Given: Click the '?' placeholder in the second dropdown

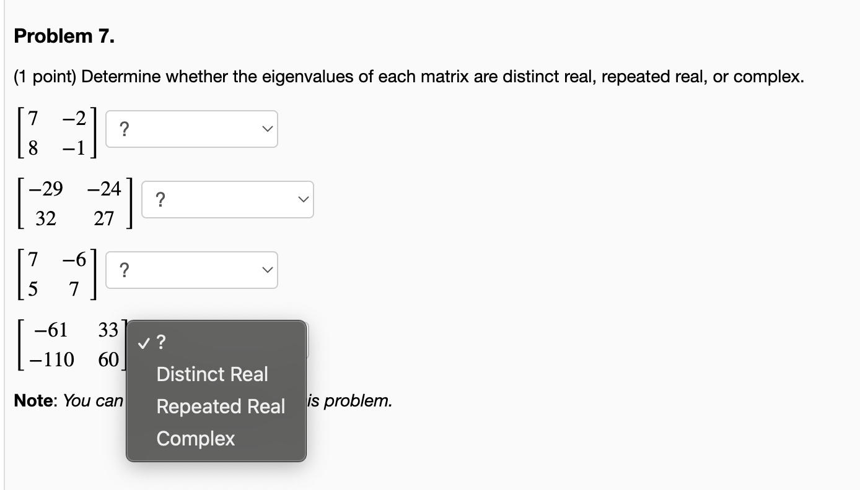Looking at the screenshot, I should click(x=160, y=199).
